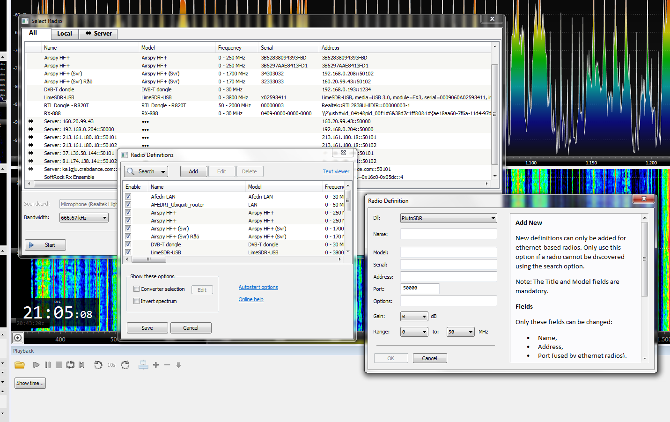This screenshot has width=670, height=422.
Task: Click the Add New help panel scrollbar
Action: point(644,259)
